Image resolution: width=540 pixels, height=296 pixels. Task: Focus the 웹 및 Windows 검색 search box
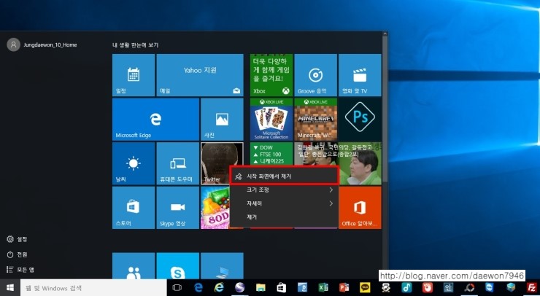(x=93, y=288)
